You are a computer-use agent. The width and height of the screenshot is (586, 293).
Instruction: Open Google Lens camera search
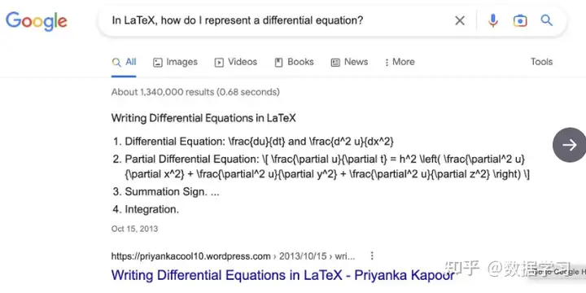click(520, 20)
